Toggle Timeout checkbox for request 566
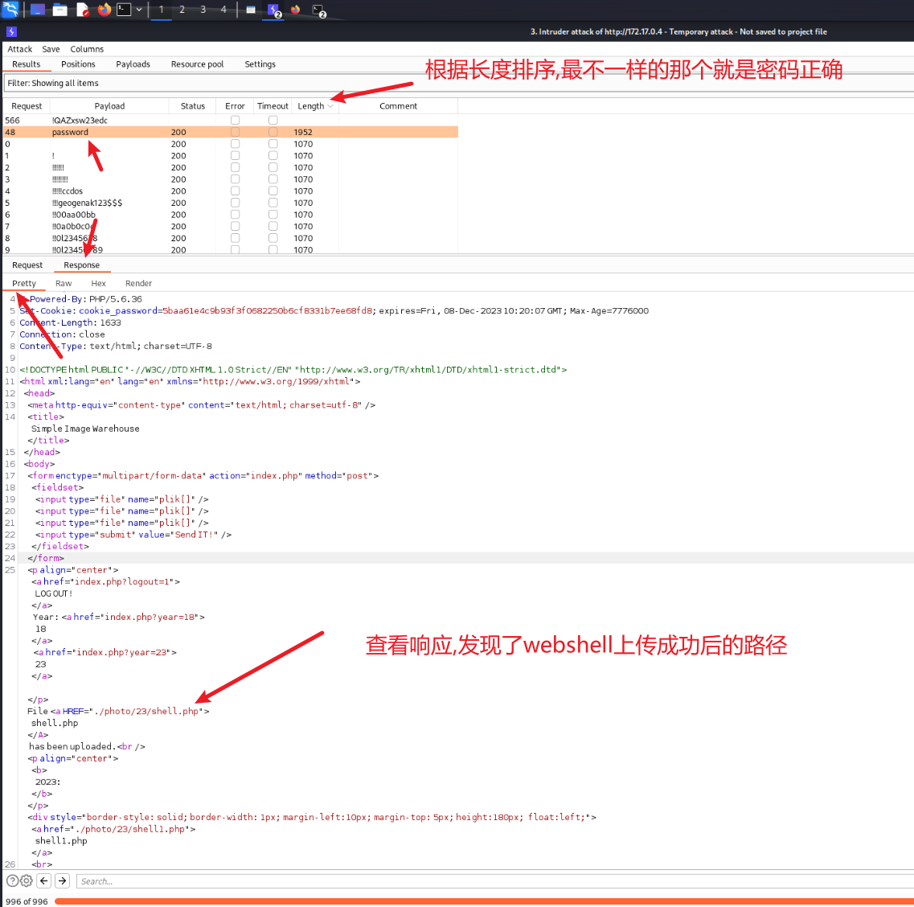 click(x=273, y=120)
